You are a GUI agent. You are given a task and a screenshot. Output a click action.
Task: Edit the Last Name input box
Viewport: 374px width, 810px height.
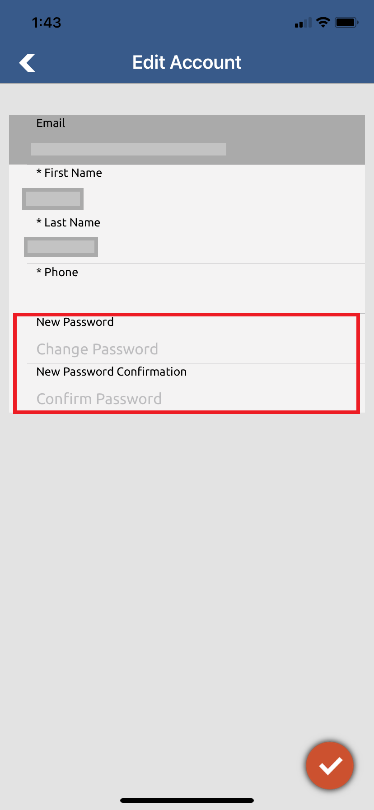point(61,247)
